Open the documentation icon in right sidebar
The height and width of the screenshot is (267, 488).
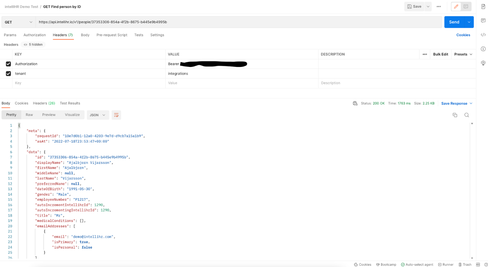(483, 6)
